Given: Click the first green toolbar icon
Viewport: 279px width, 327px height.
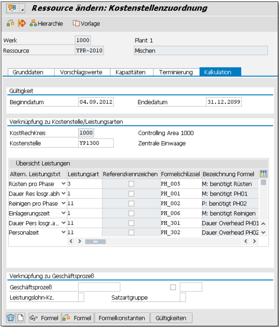Looking at the screenshot, I should click(10, 24).
